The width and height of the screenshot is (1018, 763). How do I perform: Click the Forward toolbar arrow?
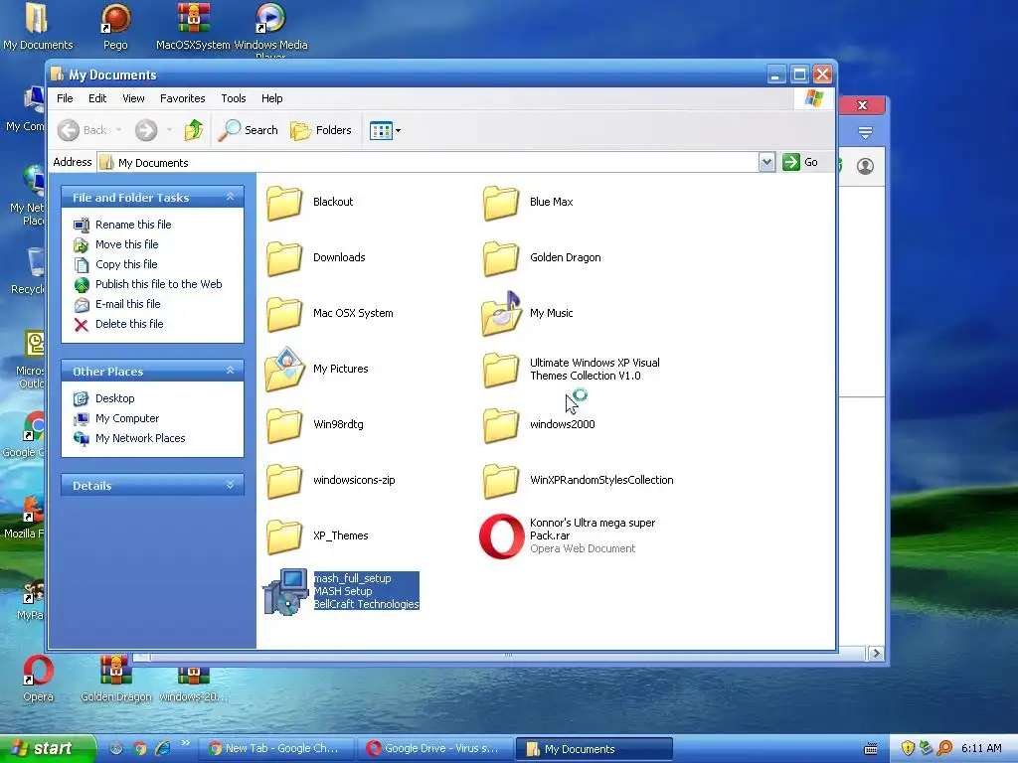click(146, 130)
